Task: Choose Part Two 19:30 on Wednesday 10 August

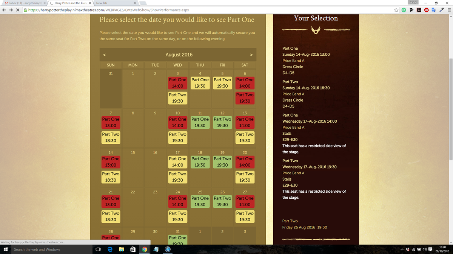Action: click(x=177, y=137)
